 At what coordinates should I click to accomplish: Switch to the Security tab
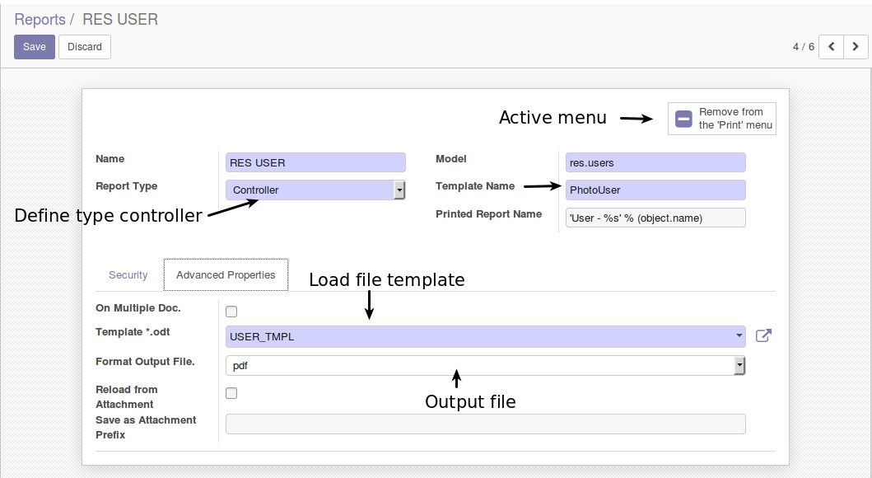click(128, 275)
